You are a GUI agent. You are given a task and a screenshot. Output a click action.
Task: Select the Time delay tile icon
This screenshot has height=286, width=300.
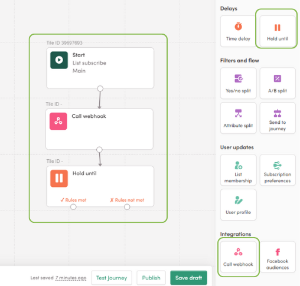click(238, 27)
